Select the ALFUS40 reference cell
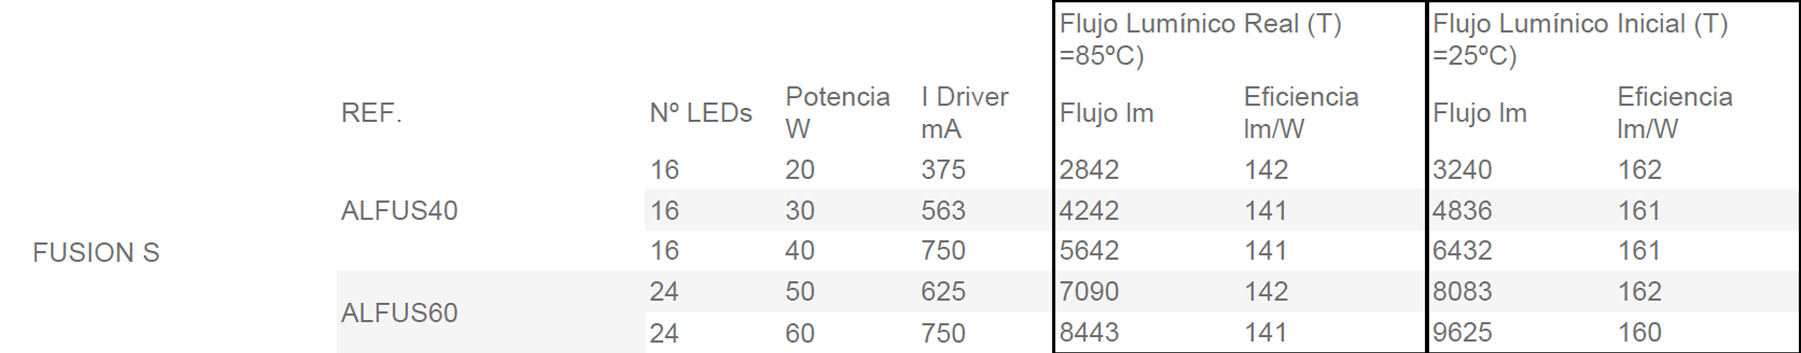 click(399, 211)
